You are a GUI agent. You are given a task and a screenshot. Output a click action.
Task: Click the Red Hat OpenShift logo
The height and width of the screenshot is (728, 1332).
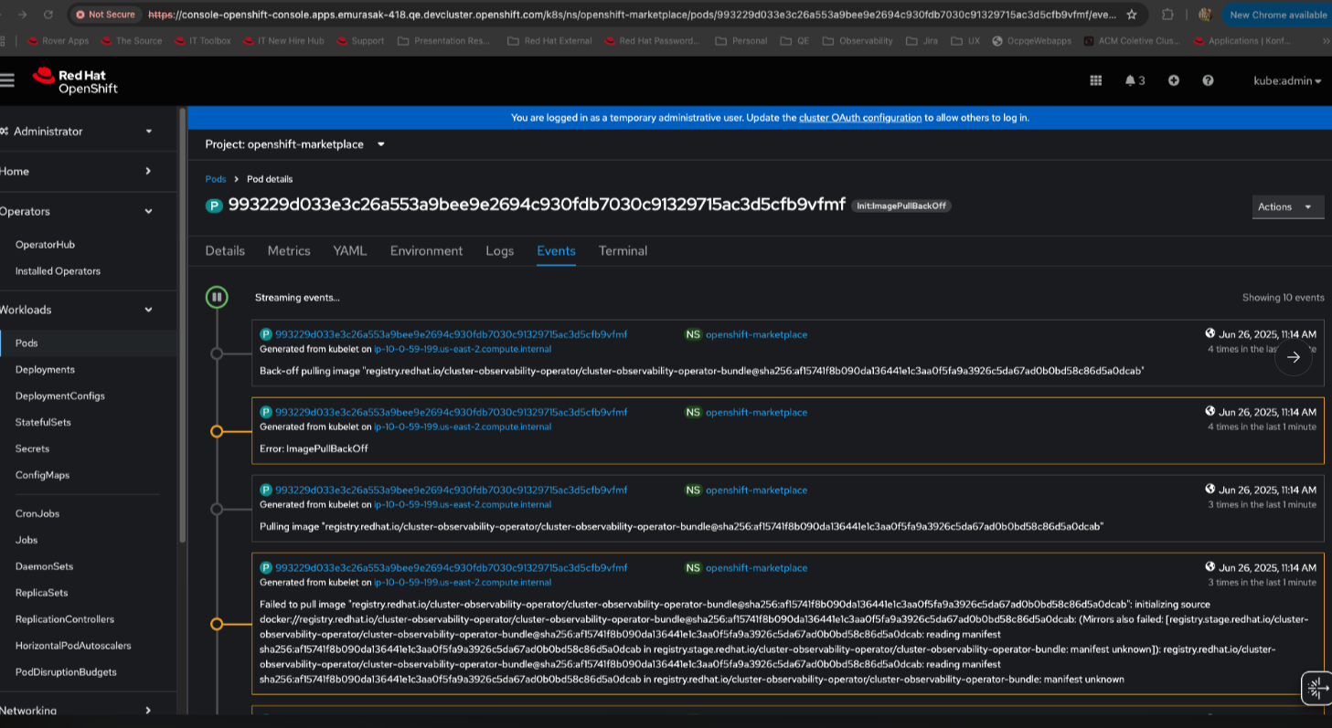[x=75, y=81]
